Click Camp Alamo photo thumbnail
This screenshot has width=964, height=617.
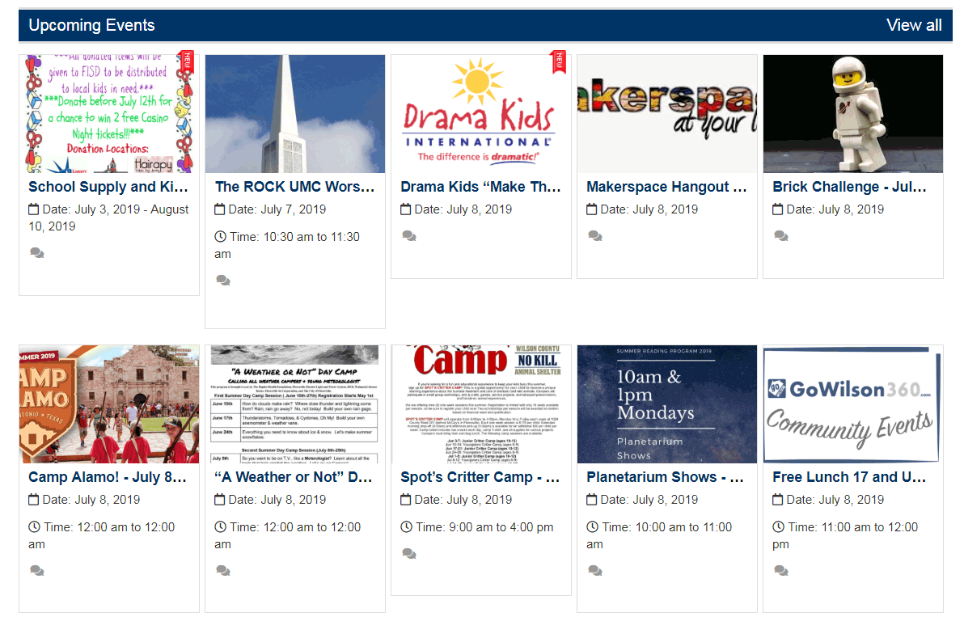pos(109,404)
